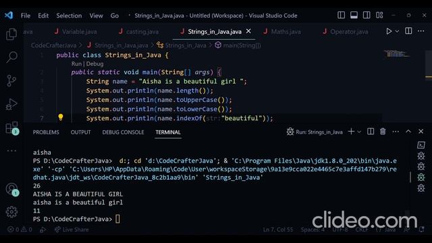Click the Run code lens link

point(76,63)
